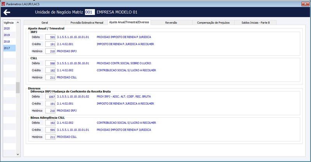The image size is (311, 162).
Task: Click Bônus Adimplência Histórico field 211
Action: click(50, 137)
